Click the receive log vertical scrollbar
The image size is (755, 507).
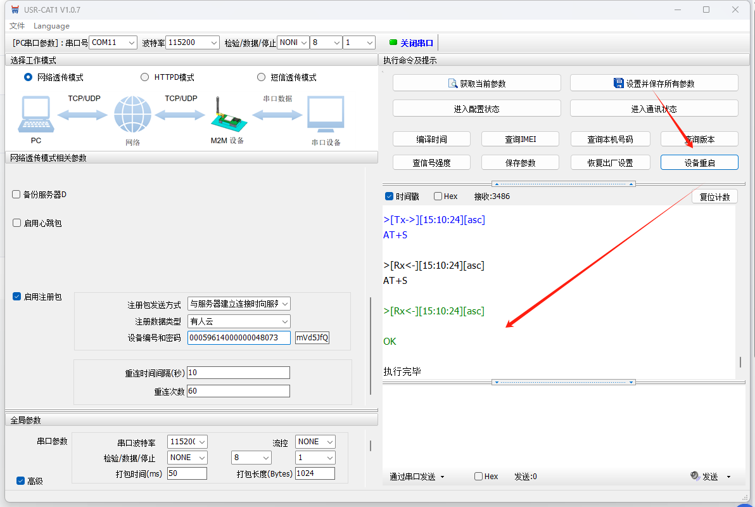(740, 362)
